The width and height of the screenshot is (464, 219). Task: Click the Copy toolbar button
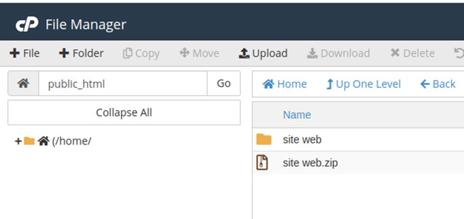tap(141, 53)
